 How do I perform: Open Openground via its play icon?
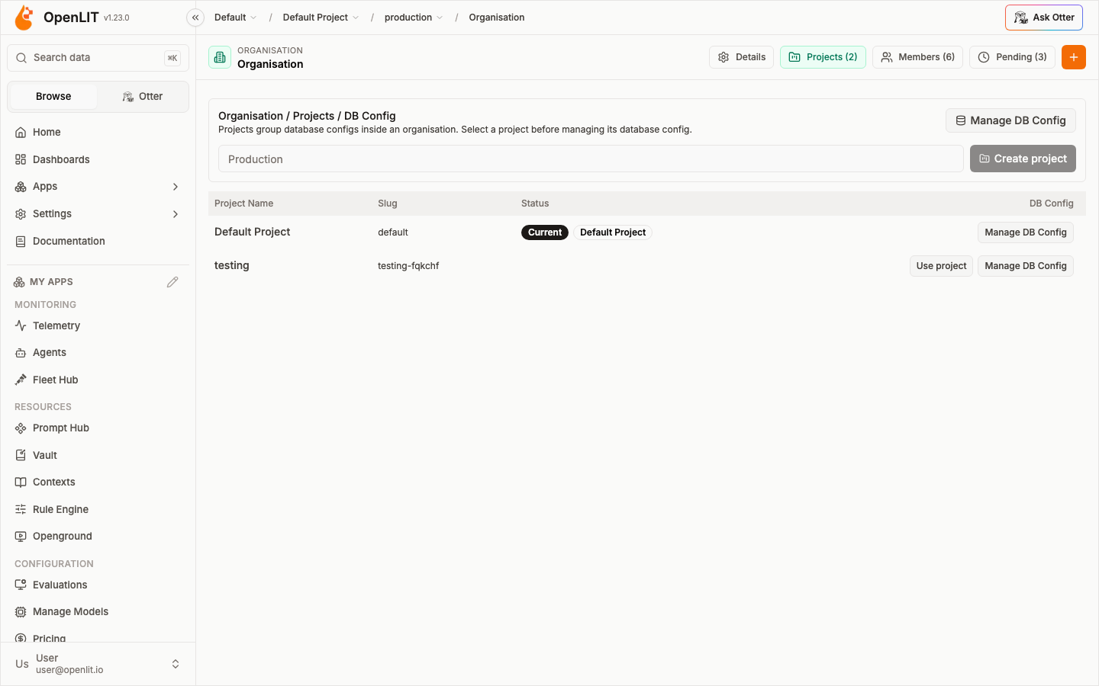coord(21,537)
